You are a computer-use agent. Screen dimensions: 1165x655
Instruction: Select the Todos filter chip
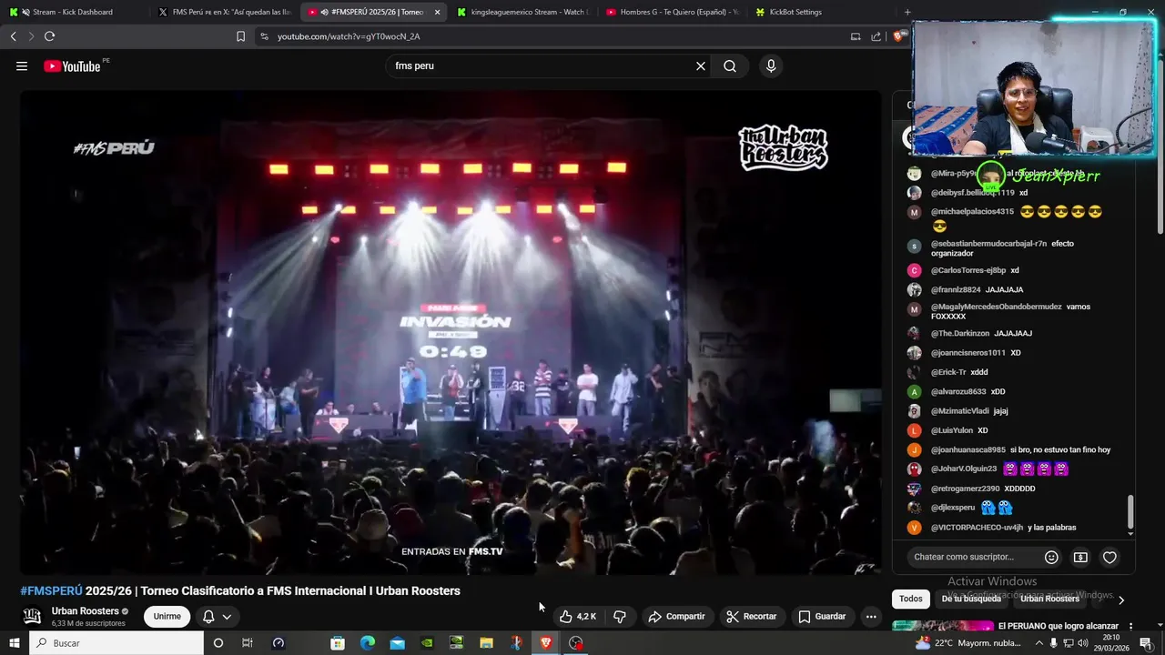point(911,599)
